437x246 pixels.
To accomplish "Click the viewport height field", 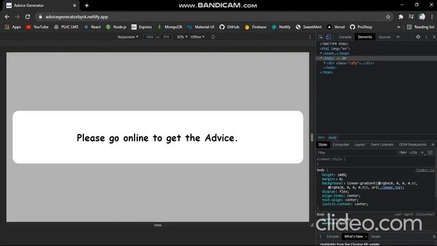I will tap(166, 37).
